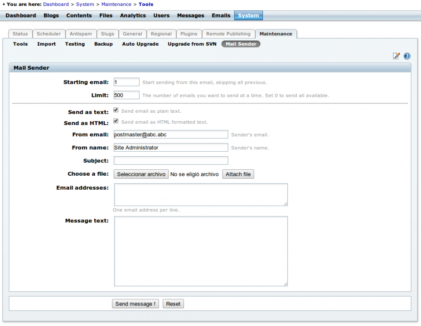Go to the Contents menu item
Viewport: 421px width, 326px height.
pos(79,15)
